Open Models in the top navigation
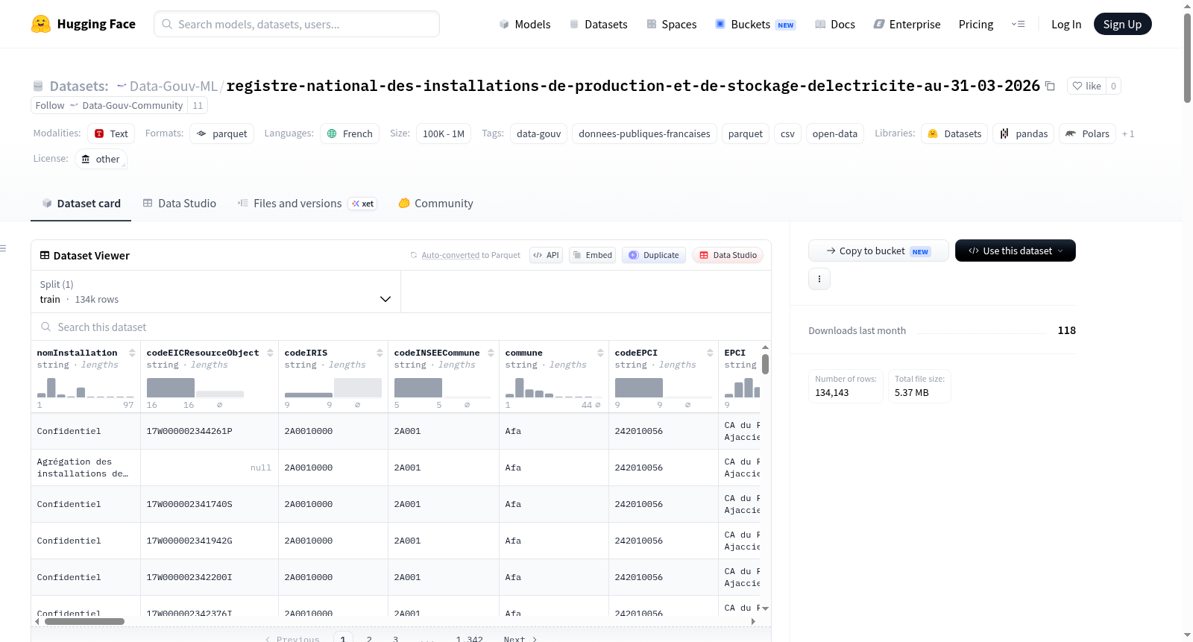The image size is (1193, 642). (x=525, y=24)
